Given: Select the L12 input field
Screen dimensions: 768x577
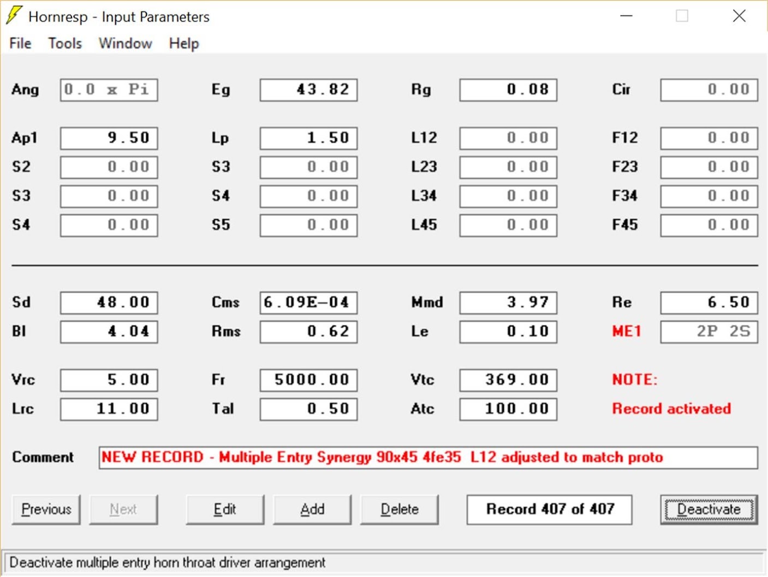Looking at the screenshot, I should pos(509,138).
